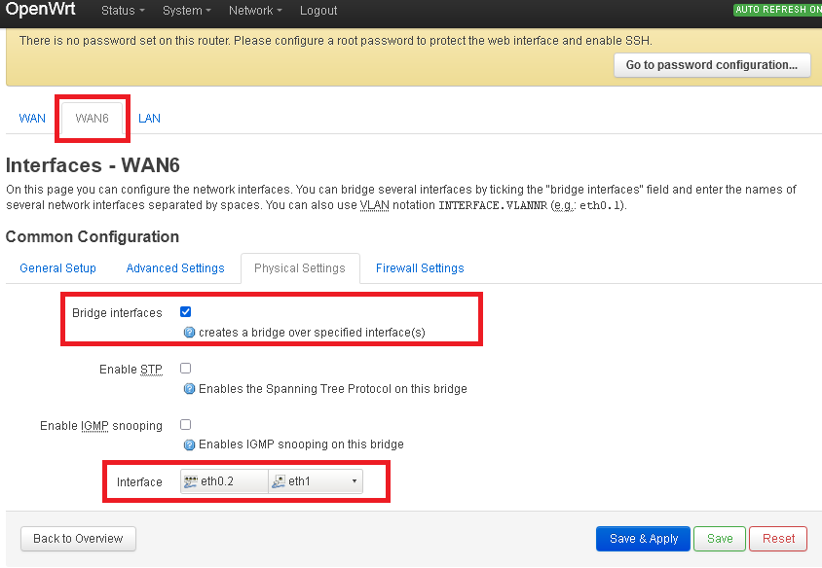Click the Logout menu item
822x568 pixels.
click(318, 11)
